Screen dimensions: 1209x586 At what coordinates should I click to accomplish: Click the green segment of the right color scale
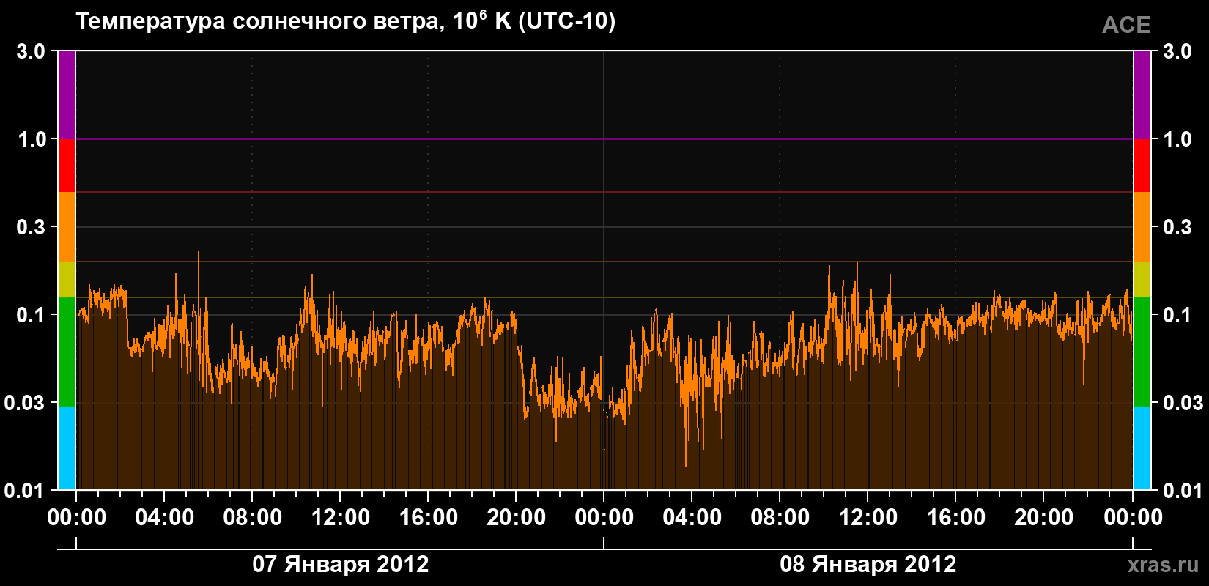(1142, 352)
